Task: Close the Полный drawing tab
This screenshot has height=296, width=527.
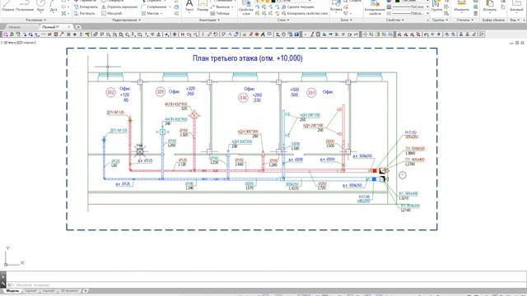Action: pyautogui.click(x=69, y=27)
